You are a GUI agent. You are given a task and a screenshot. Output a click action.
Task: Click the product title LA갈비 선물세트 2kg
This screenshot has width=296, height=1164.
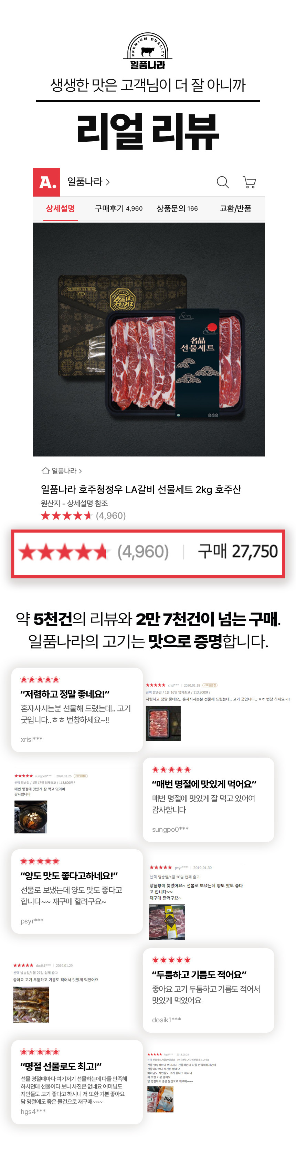141,489
